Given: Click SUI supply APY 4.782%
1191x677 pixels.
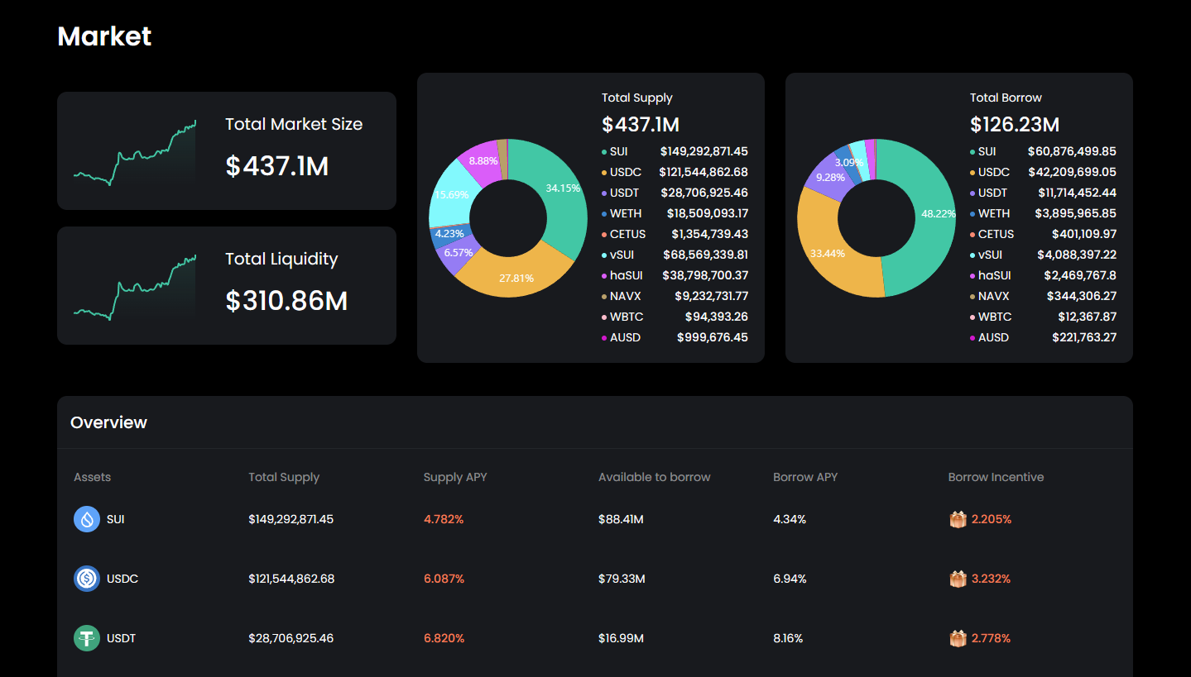Looking at the screenshot, I should (444, 519).
